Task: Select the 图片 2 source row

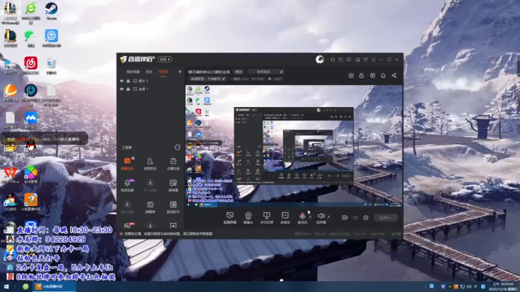Action: (151, 80)
